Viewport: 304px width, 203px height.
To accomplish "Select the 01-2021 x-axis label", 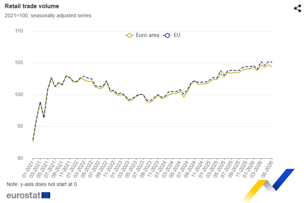I will 28,169.
